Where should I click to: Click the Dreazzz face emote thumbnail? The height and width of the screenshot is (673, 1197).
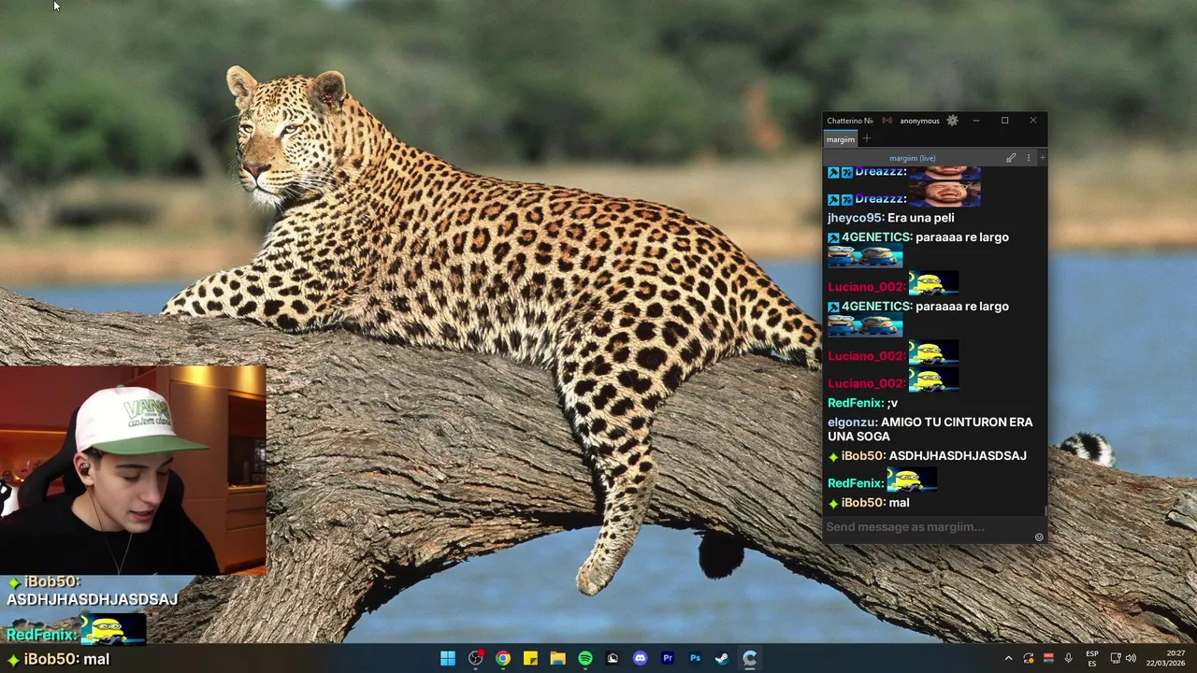click(x=945, y=194)
